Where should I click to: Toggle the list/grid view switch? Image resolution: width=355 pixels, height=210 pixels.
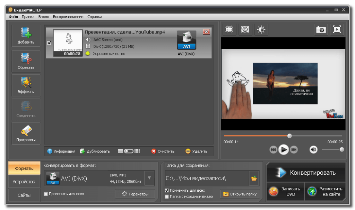[x=129, y=151]
